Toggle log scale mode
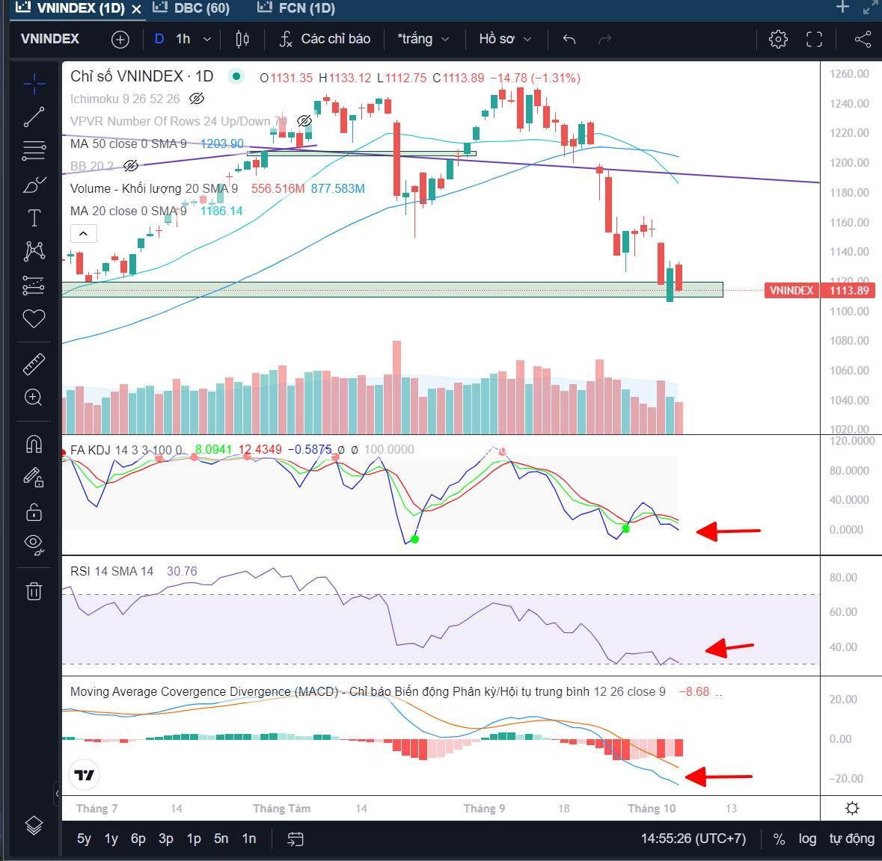Viewport: 882px width, 861px height. point(807,839)
